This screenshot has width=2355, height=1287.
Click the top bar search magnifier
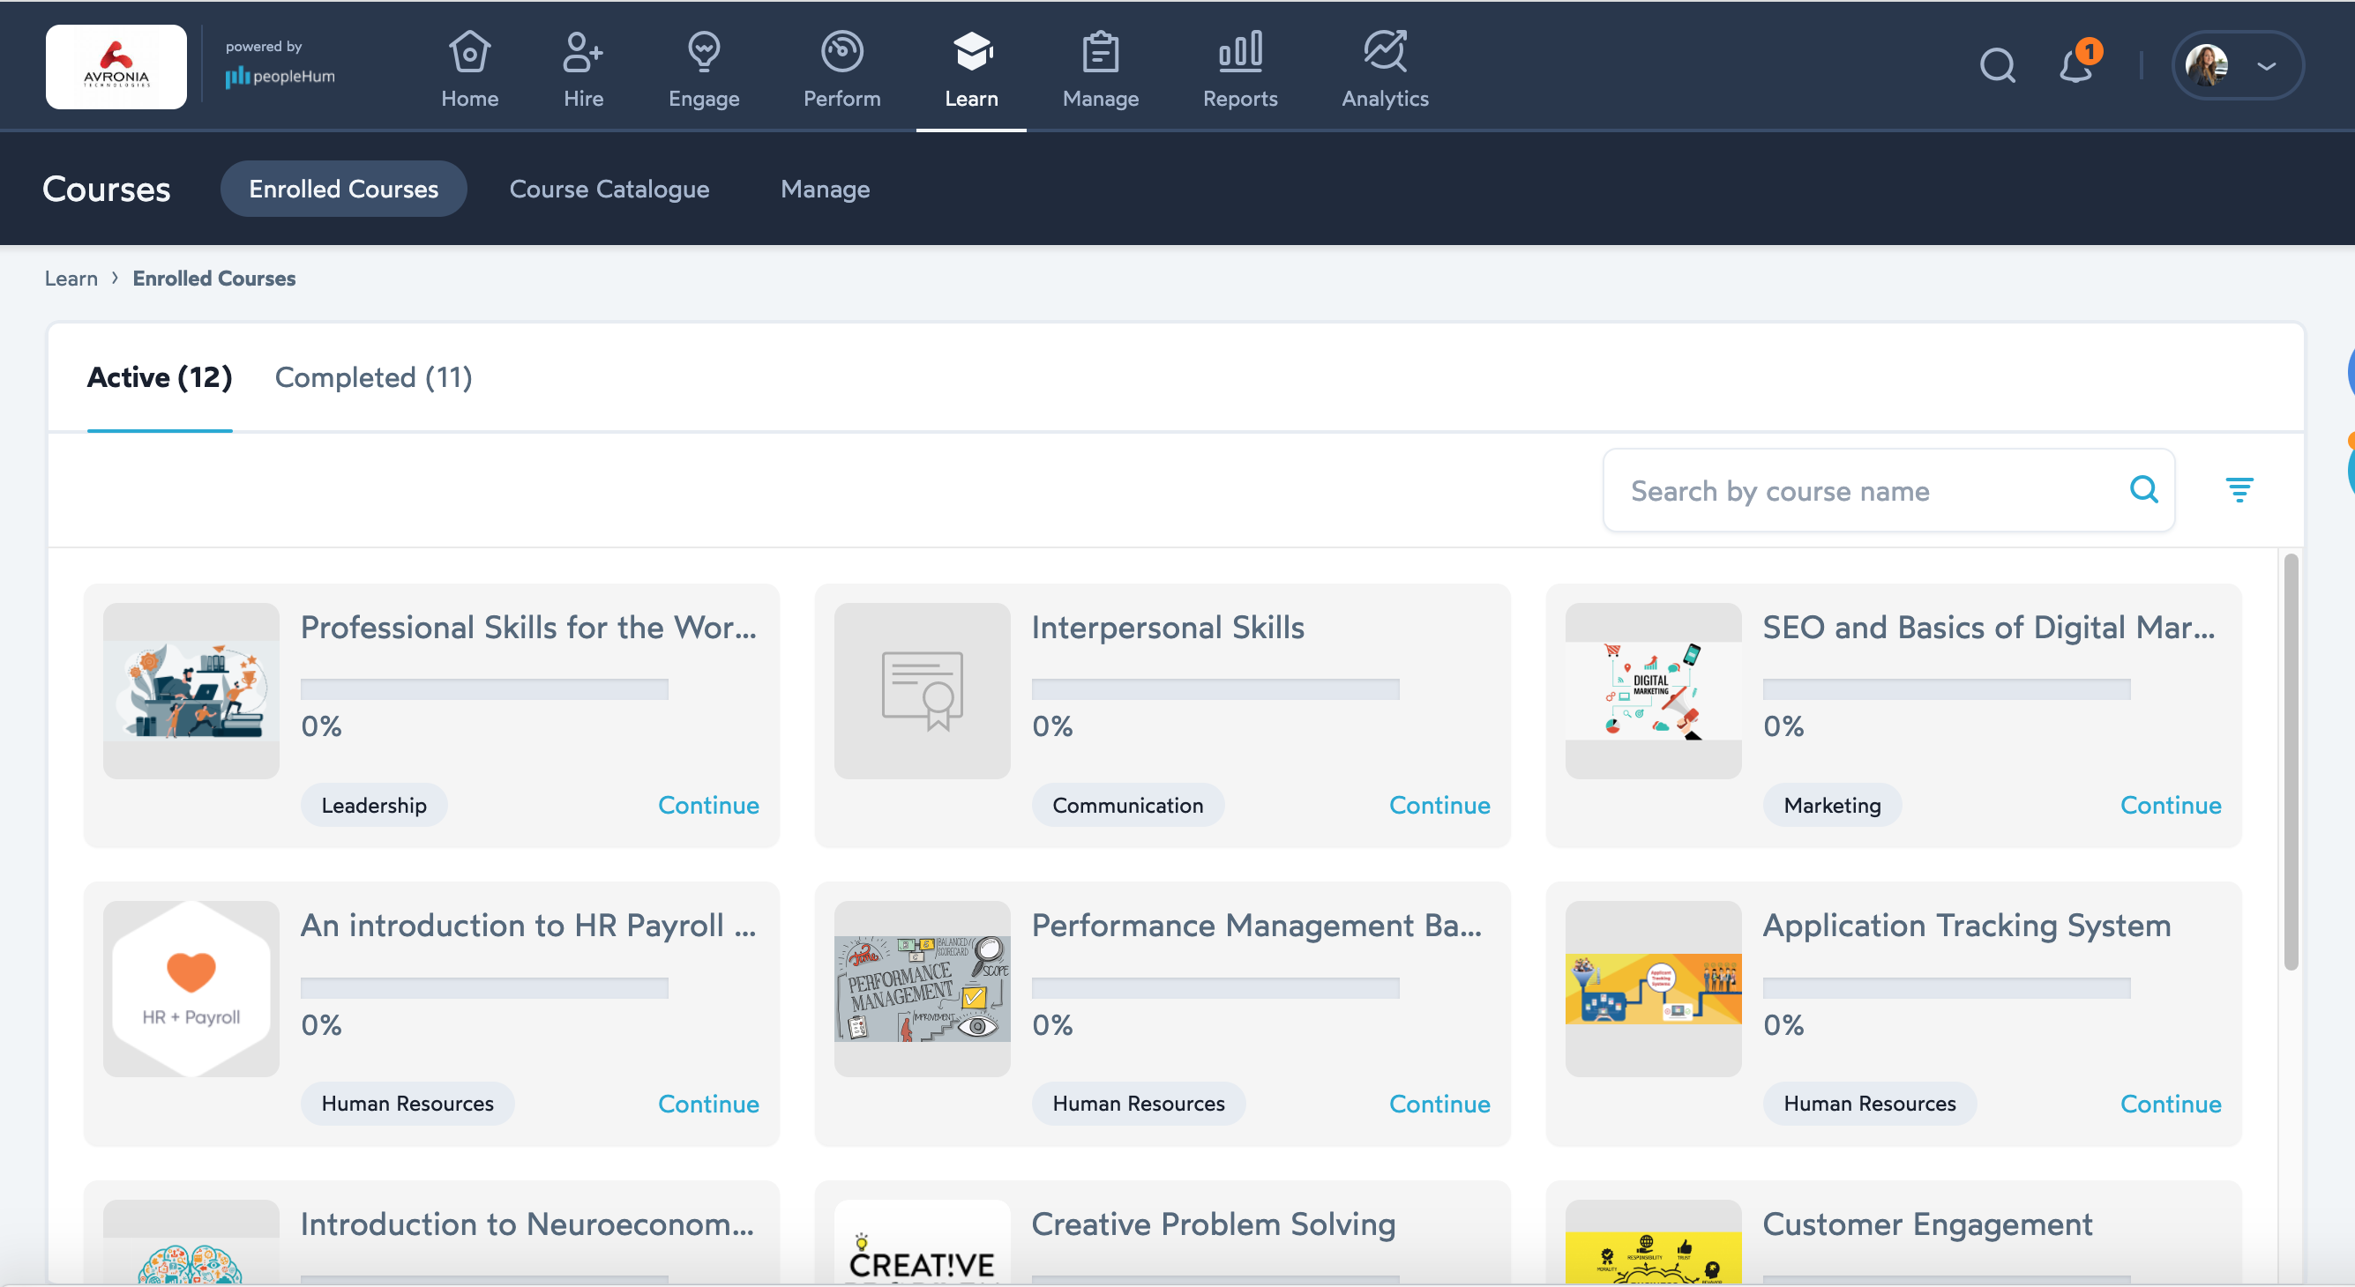(x=1997, y=66)
